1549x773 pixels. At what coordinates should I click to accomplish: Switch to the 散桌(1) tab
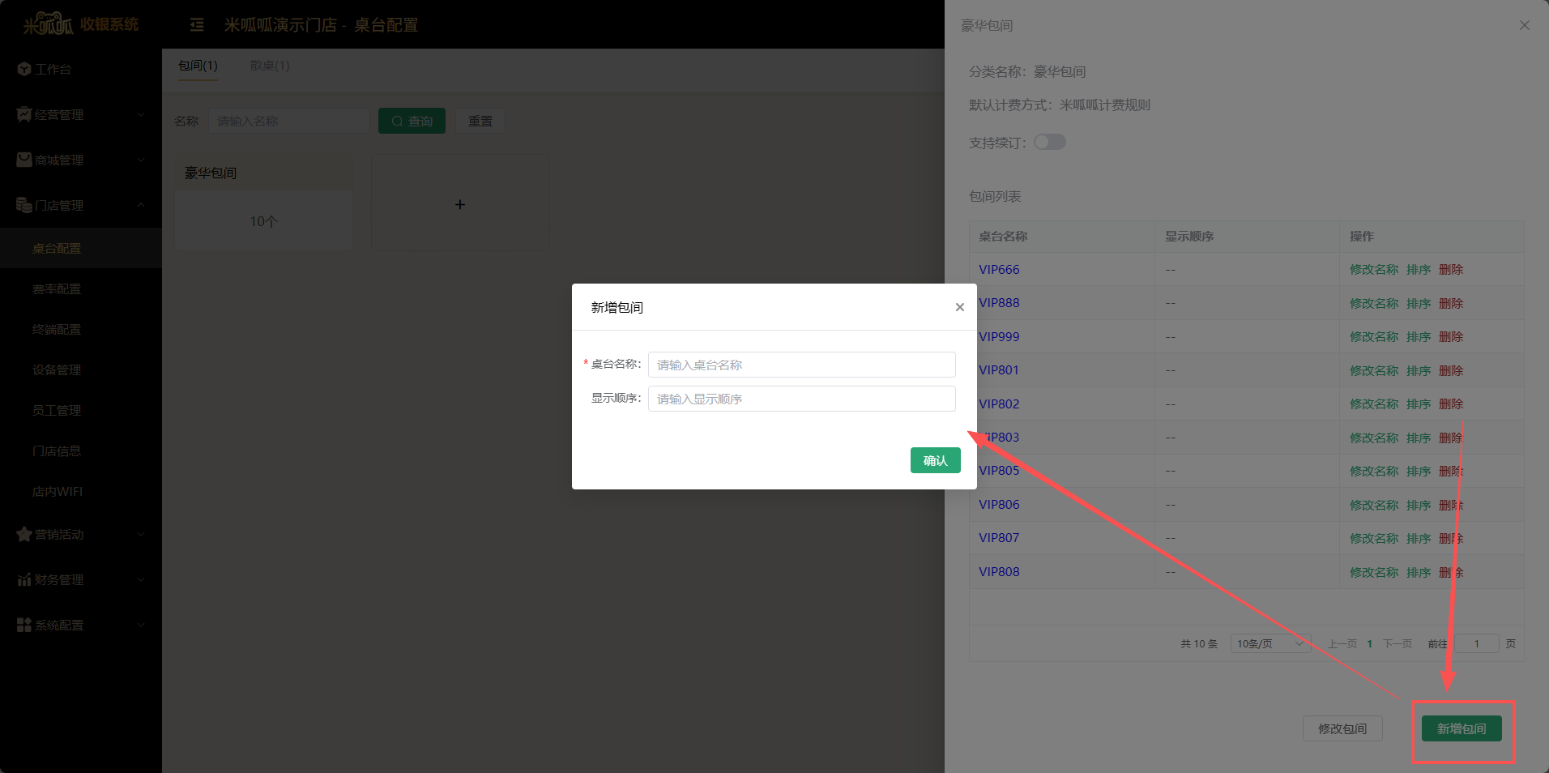tap(270, 66)
